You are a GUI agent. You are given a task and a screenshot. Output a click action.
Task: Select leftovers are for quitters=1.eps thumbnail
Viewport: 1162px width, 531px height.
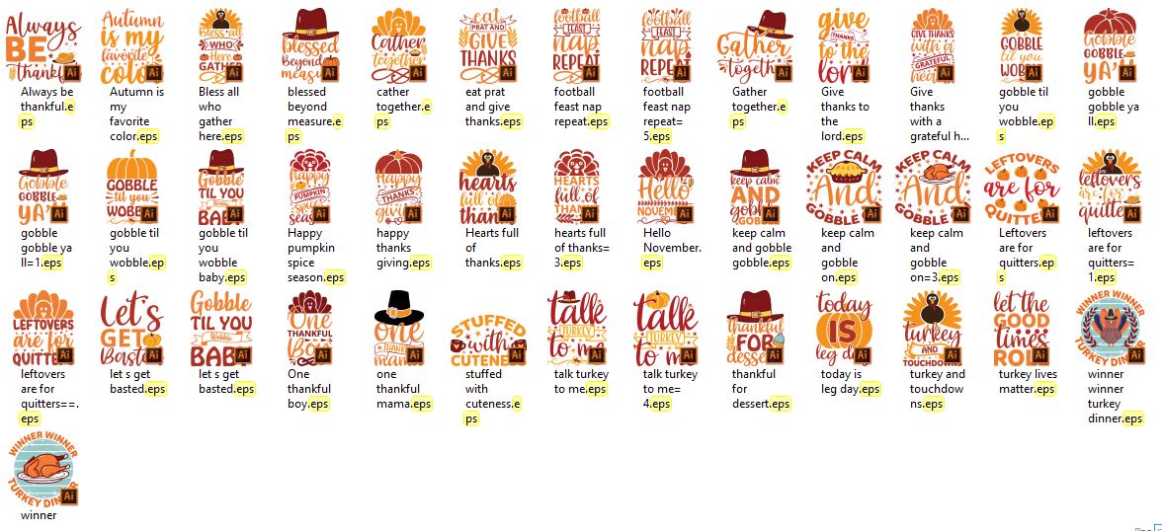pos(1111,187)
